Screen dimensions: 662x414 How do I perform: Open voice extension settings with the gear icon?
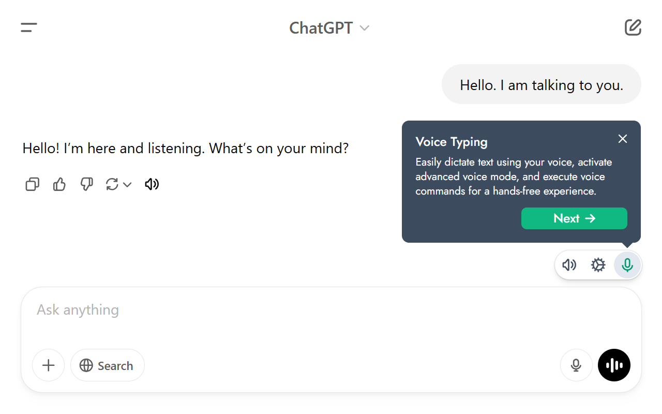coord(598,264)
